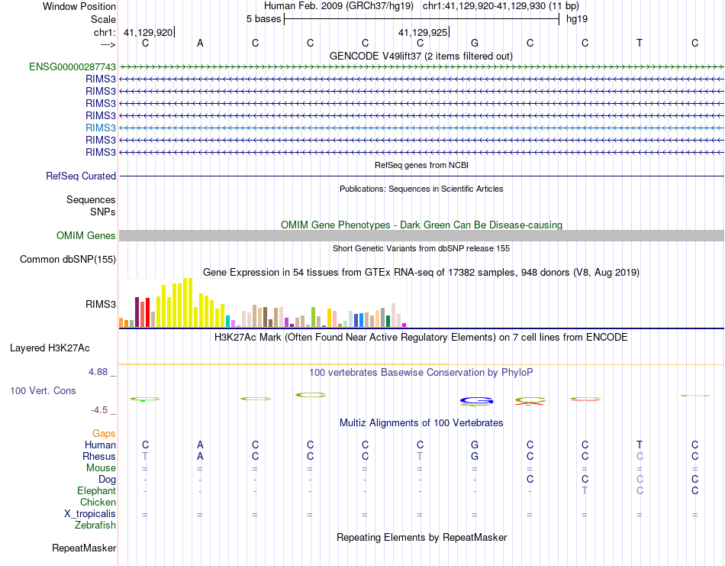Click the Sequences track label
This screenshot has width=725, height=566.
(x=91, y=200)
